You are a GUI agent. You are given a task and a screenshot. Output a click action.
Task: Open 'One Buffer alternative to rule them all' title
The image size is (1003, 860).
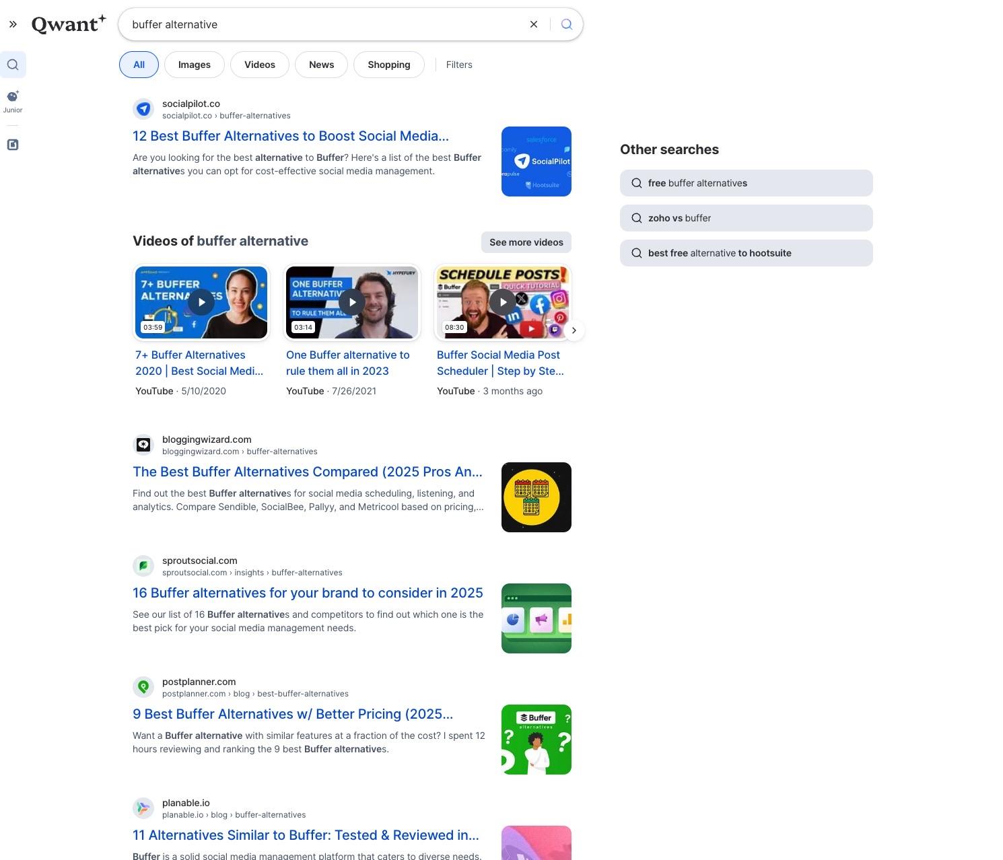(348, 363)
